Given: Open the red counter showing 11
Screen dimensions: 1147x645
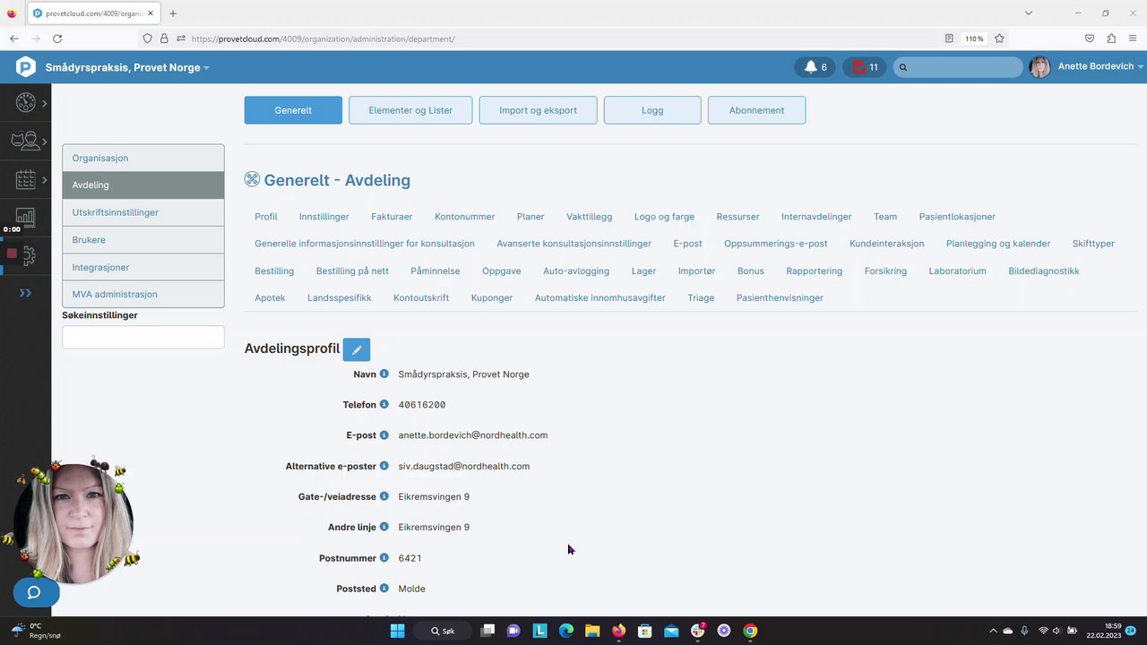Looking at the screenshot, I should pyautogui.click(x=865, y=67).
